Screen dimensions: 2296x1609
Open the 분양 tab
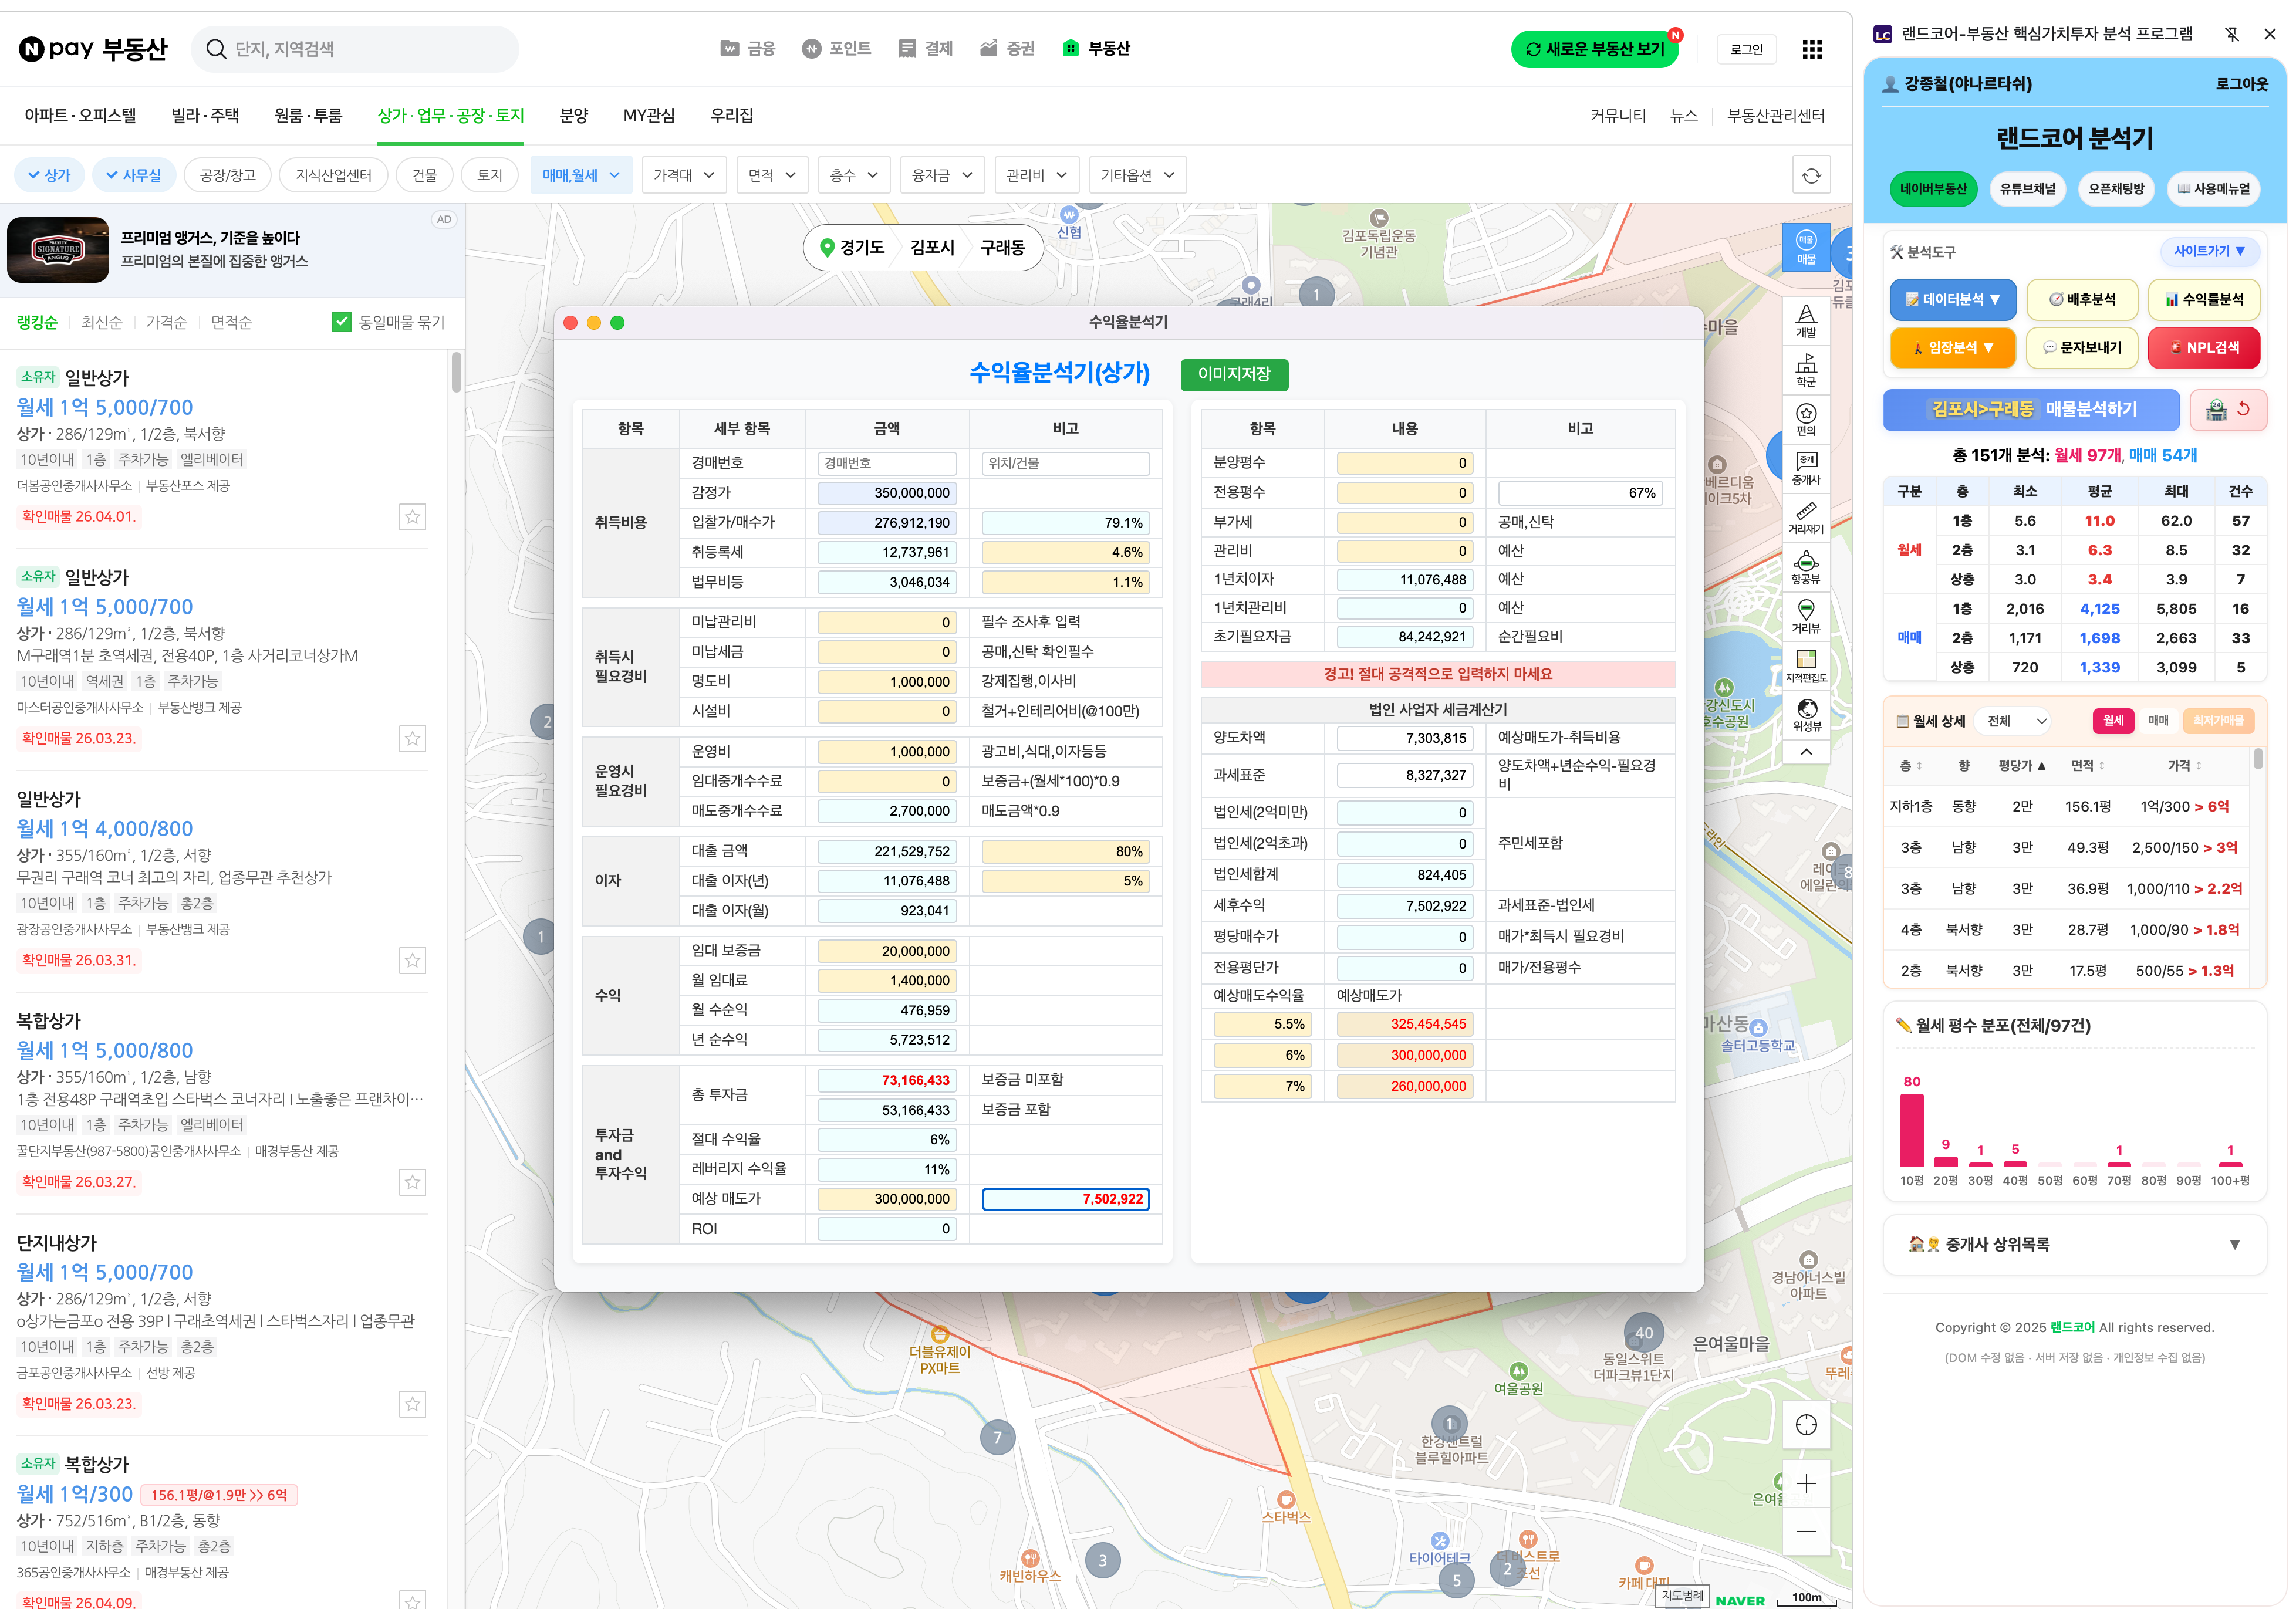(574, 116)
